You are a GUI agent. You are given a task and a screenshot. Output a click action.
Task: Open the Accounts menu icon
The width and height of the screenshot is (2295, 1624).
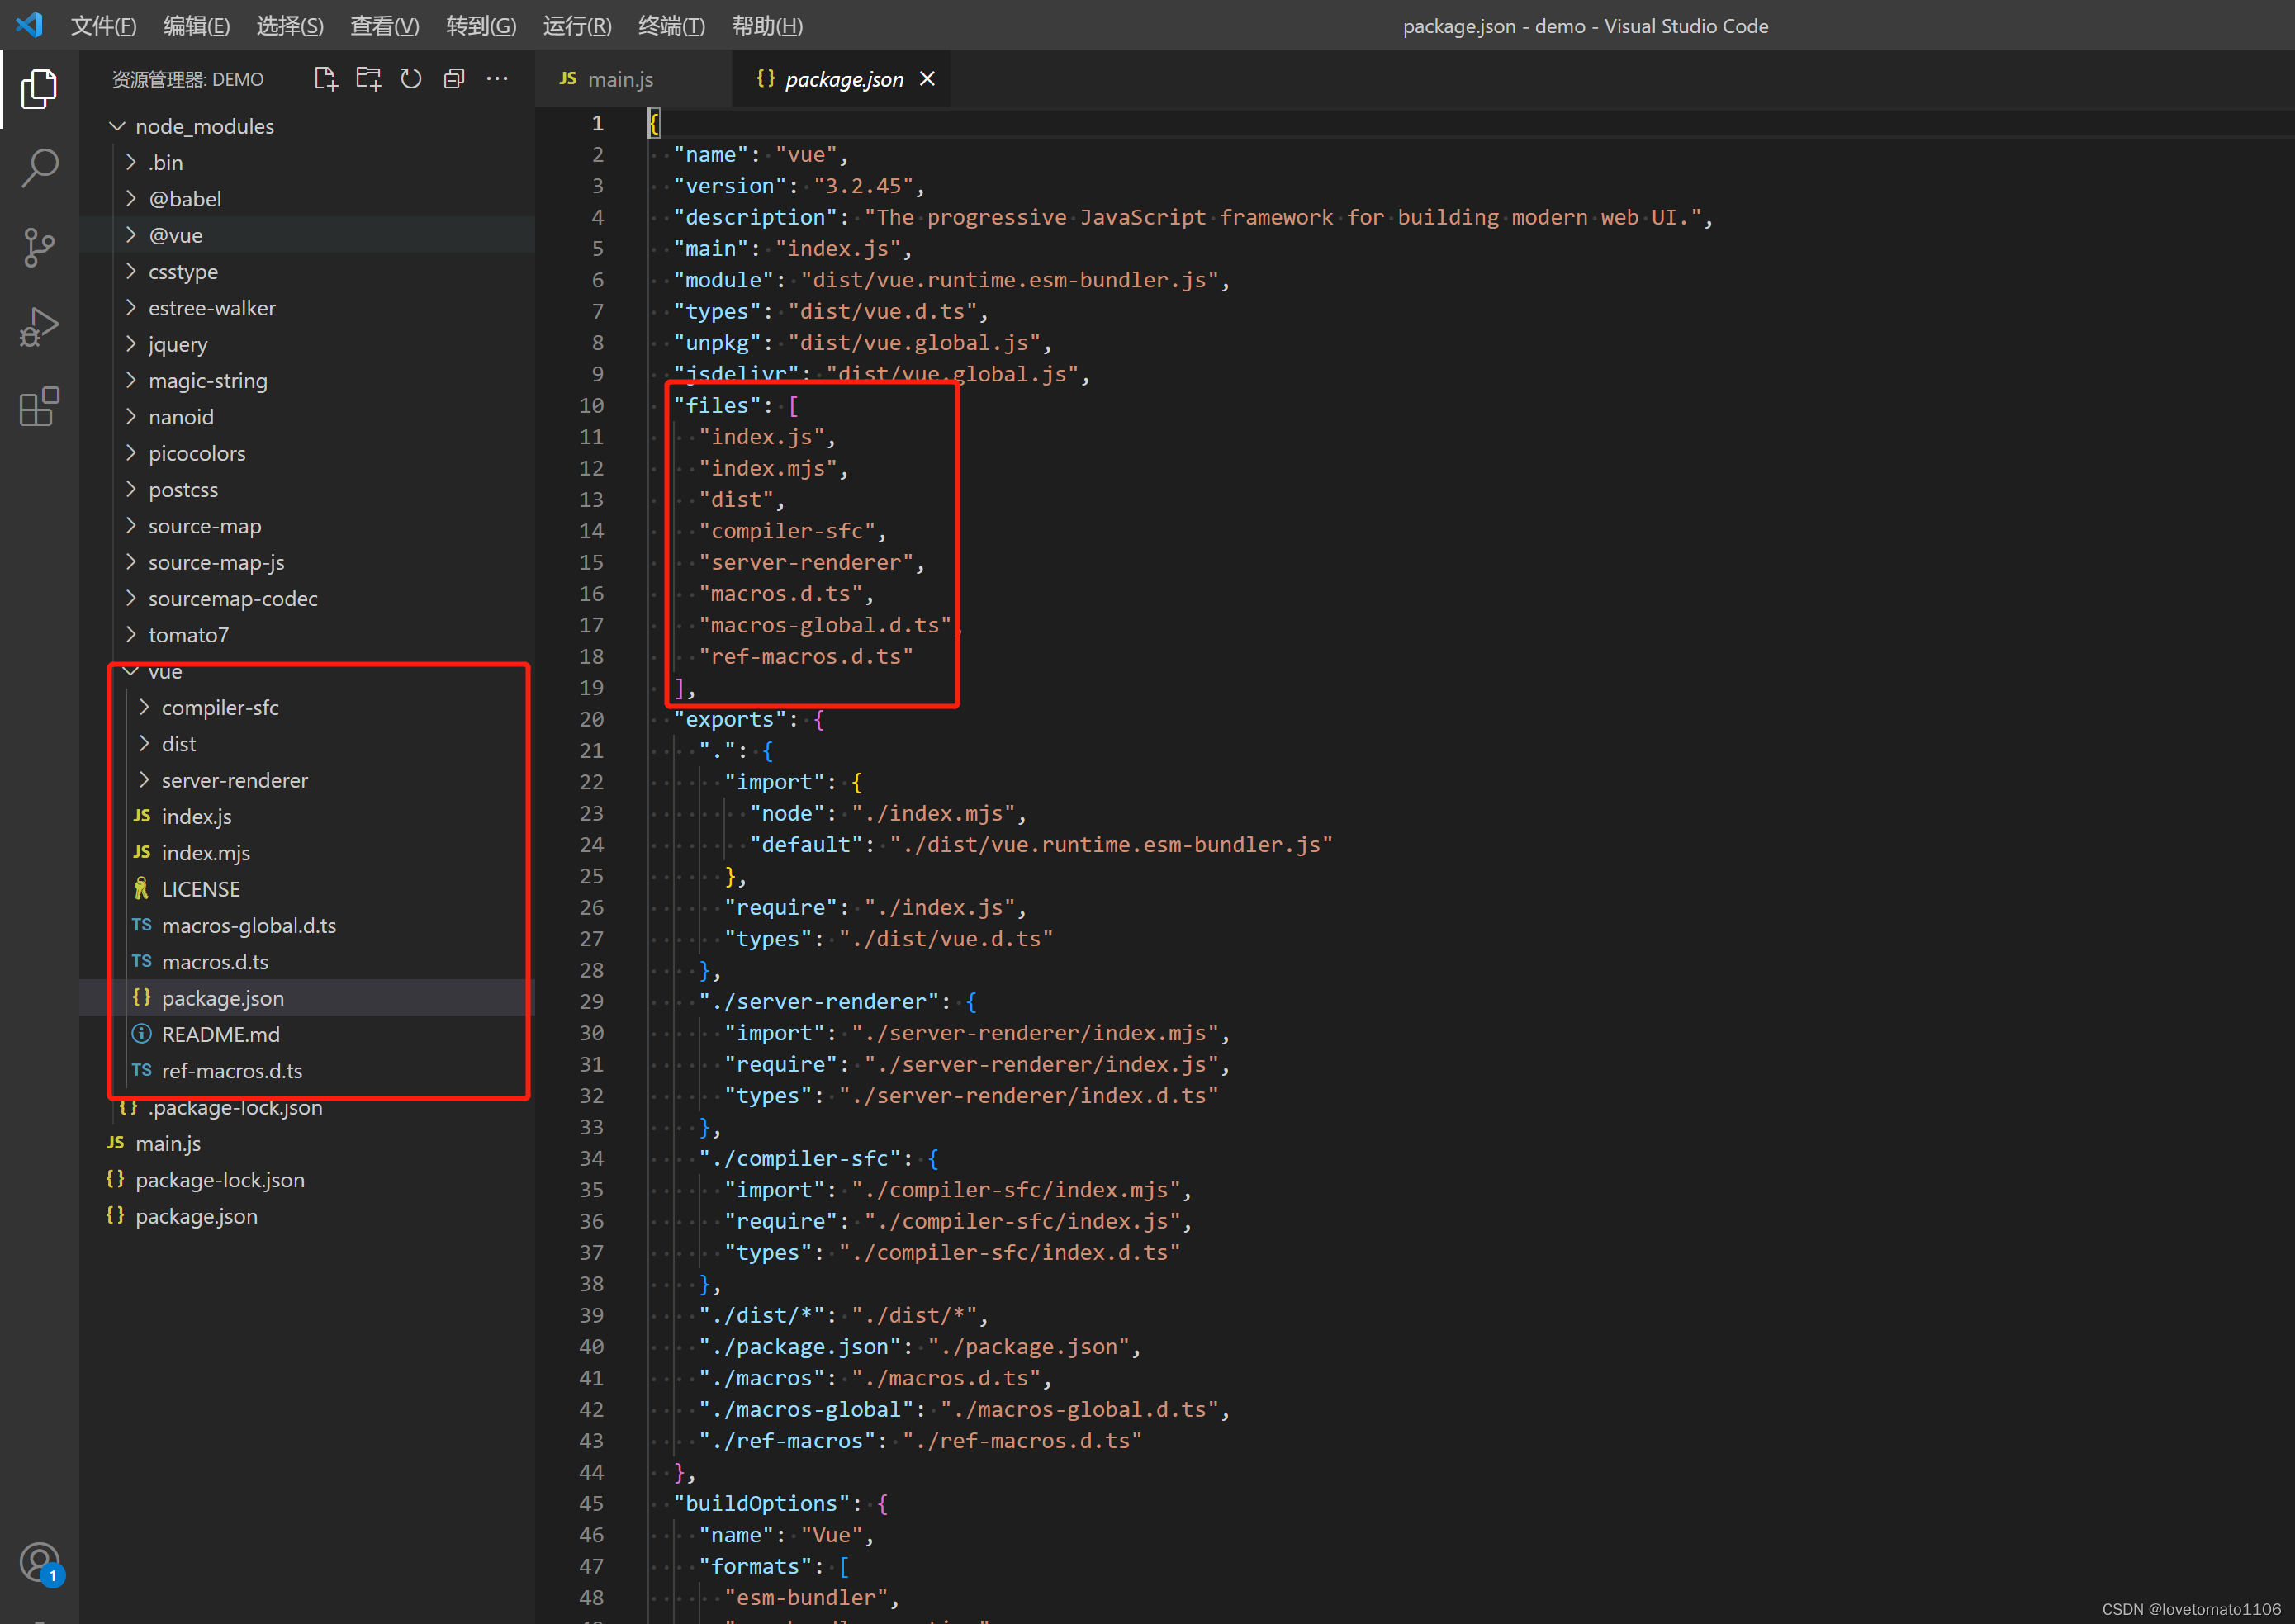(x=40, y=1563)
